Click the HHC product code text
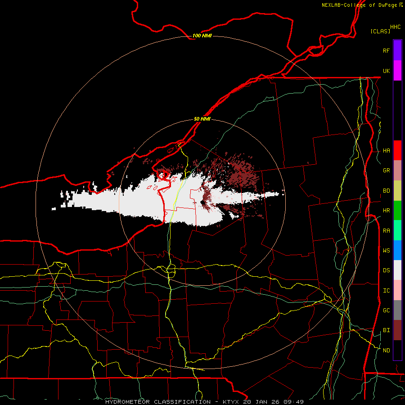 click(395, 27)
